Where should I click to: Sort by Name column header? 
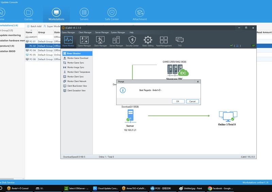[31, 32]
